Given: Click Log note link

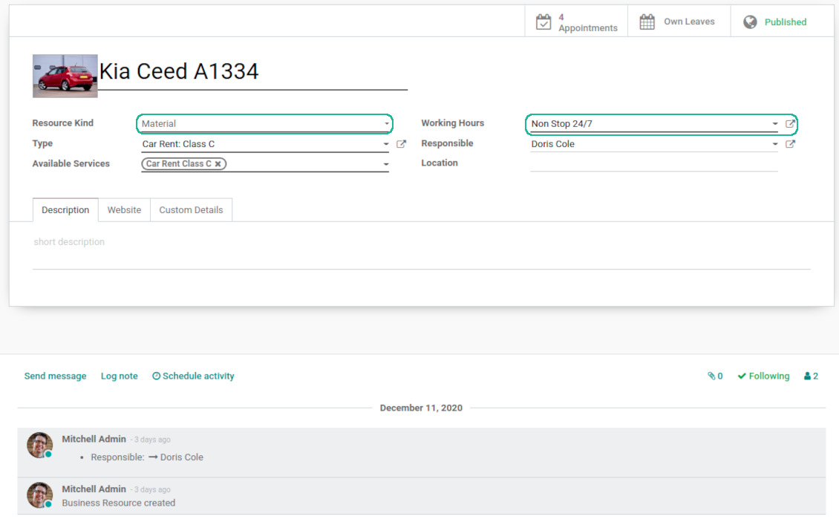Looking at the screenshot, I should [x=119, y=376].
